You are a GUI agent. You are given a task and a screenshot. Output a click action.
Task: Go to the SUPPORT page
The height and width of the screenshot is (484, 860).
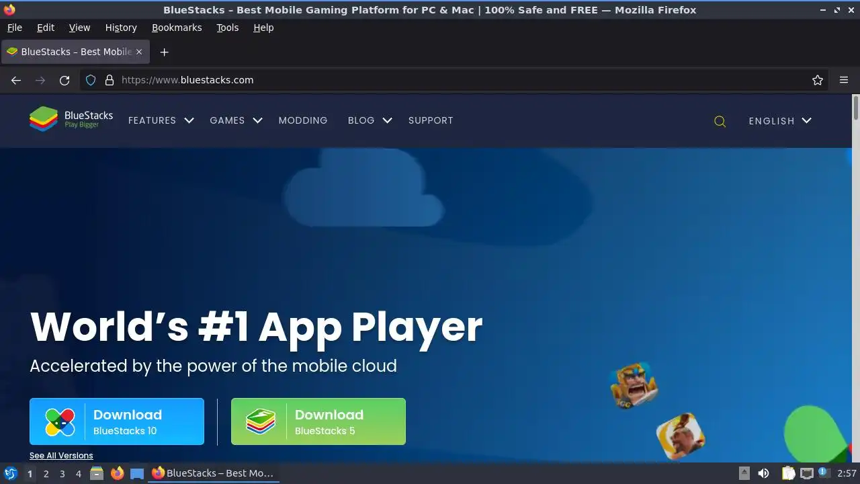tap(431, 120)
